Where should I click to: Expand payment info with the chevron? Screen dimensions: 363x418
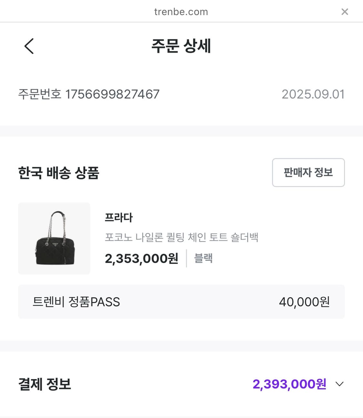pyautogui.click(x=339, y=384)
